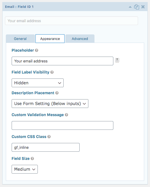150x187 pixels.
Task: Click the 'Custom Validation Message' label
Action: [x=38, y=115]
